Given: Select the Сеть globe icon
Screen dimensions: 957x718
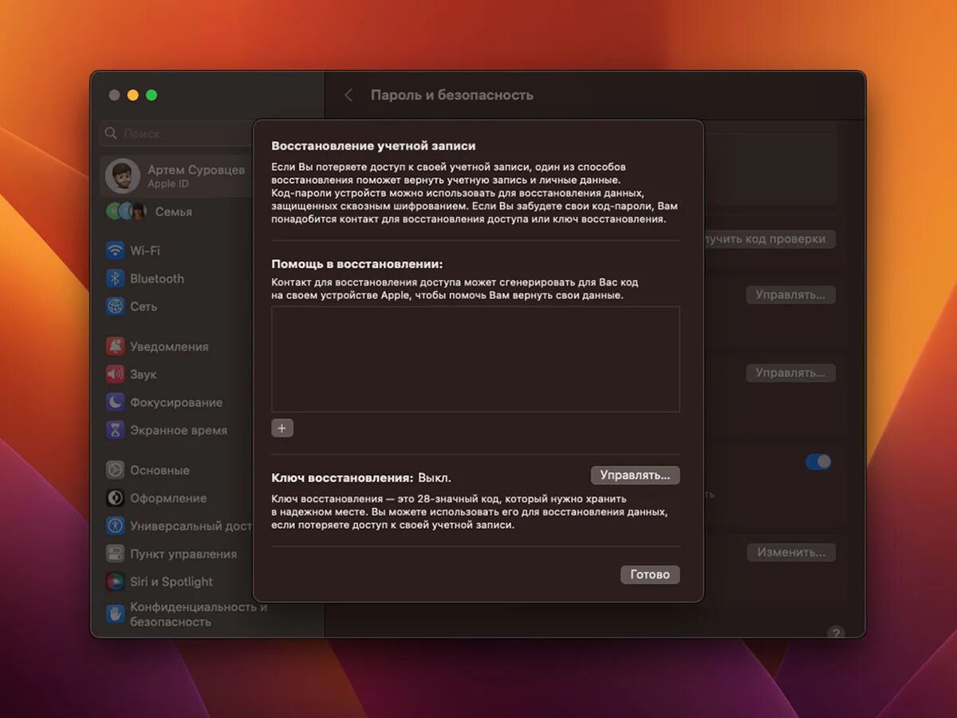Looking at the screenshot, I should [x=116, y=306].
